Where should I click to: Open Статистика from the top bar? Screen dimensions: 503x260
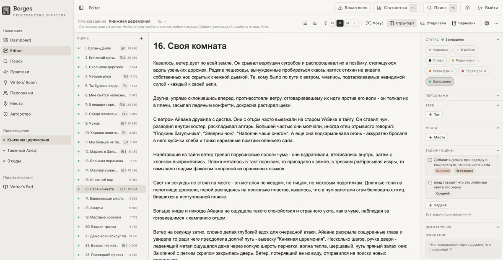pyautogui.click(x=397, y=8)
